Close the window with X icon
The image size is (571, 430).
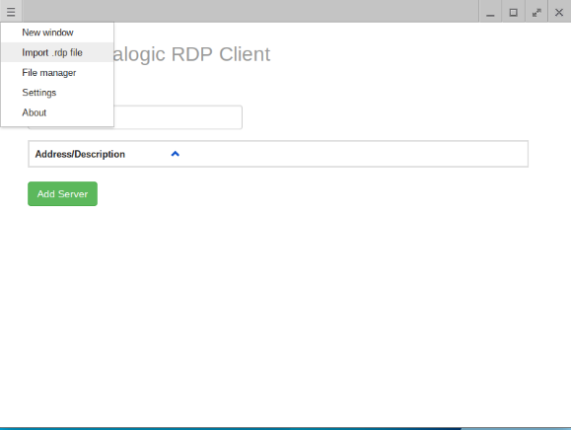(x=559, y=13)
